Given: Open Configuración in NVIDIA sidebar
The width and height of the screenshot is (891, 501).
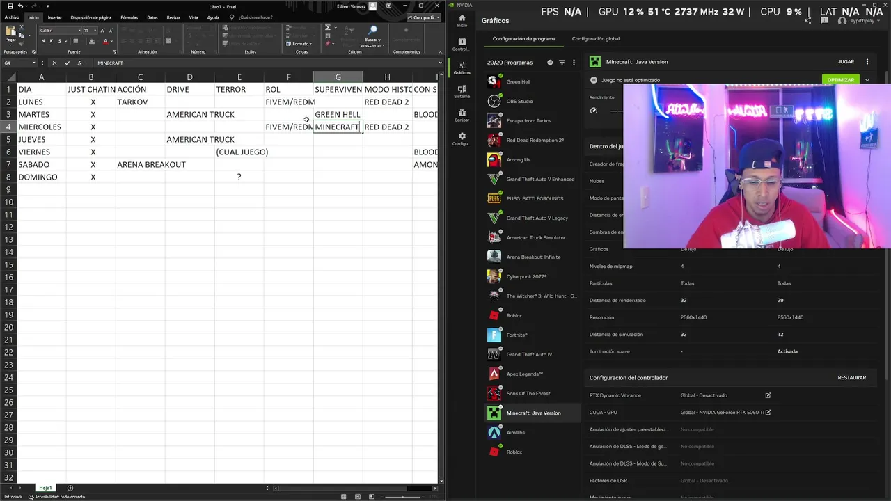Looking at the screenshot, I should point(462,139).
